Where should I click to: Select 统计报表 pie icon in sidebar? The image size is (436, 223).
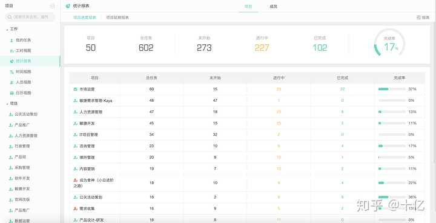point(12,61)
